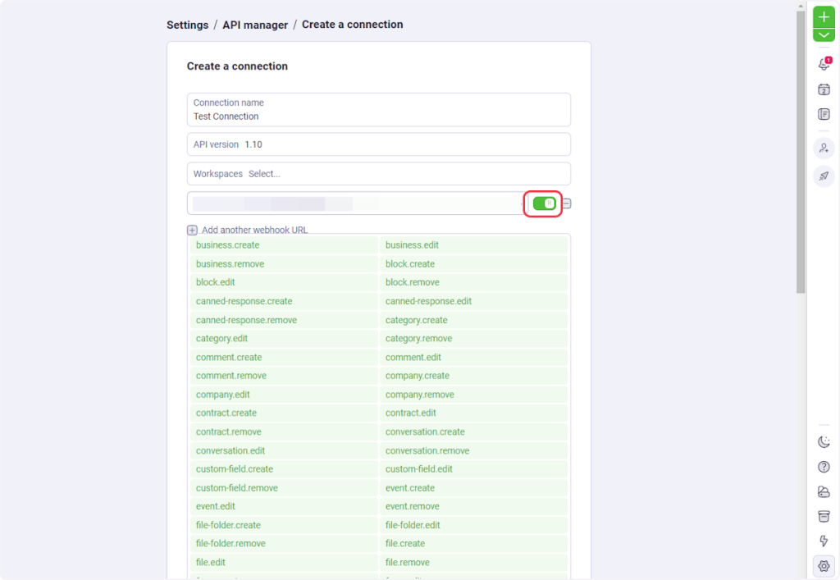Open the calendar icon in sidebar
The image size is (840, 580).
click(x=824, y=89)
